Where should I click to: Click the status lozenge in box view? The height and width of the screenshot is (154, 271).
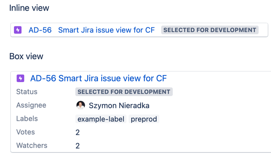tap(124, 92)
